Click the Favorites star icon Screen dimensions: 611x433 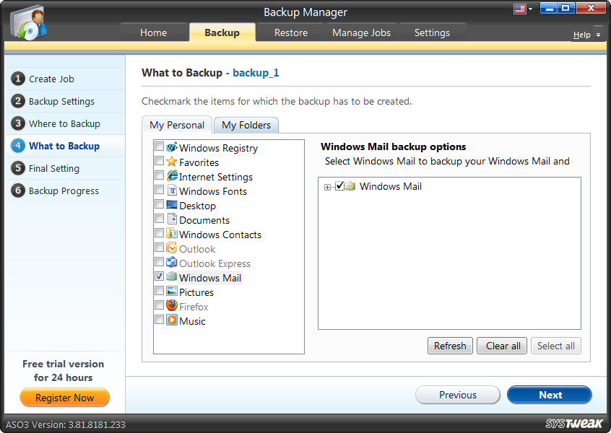[171, 162]
